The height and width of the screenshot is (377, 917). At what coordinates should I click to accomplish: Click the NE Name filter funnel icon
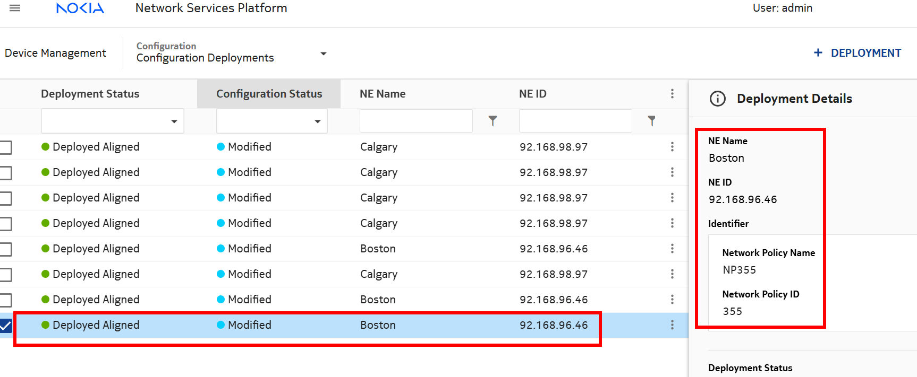point(493,121)
